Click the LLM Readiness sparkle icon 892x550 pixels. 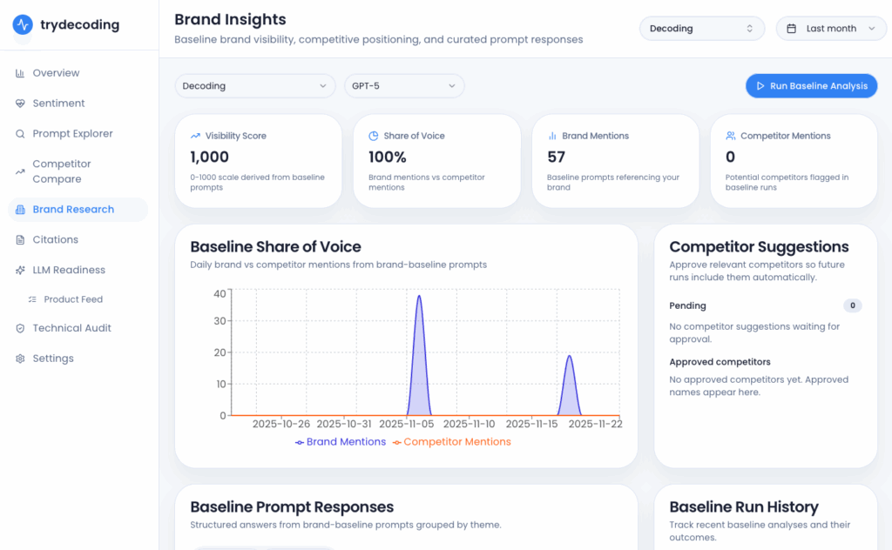tap(20, 270)
